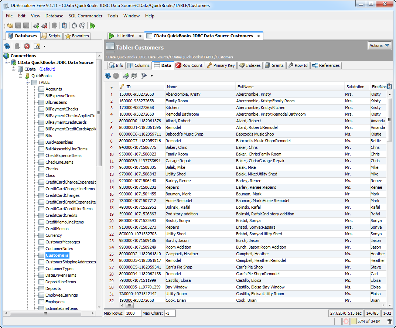This screenshot has height=328, width=396.
Task: Click the memory usage bar 57M of 341M
Action: tap(369, 321)
